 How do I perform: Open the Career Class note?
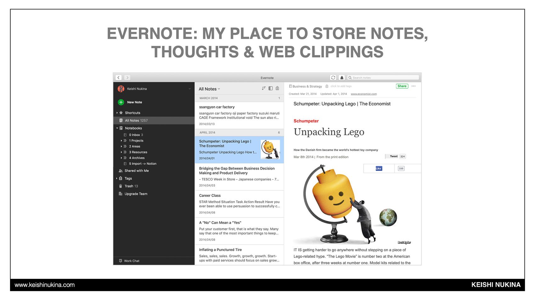239,204
